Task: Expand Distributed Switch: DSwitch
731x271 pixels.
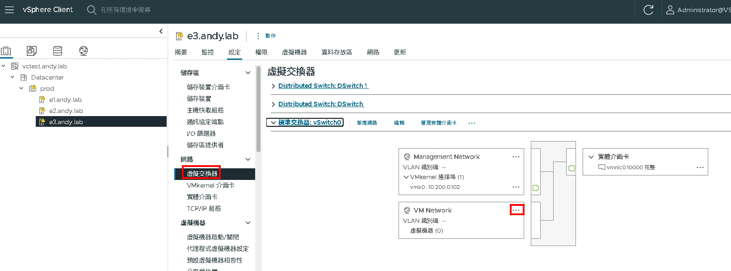Action: point(273,104)
